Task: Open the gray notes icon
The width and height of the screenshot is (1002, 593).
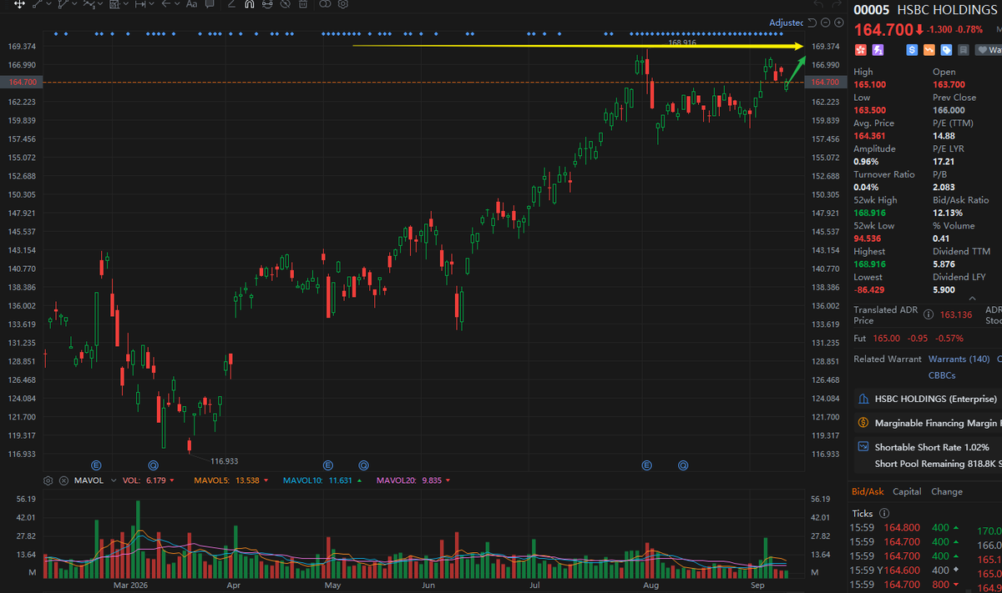Action: click(x=964, y=50)
